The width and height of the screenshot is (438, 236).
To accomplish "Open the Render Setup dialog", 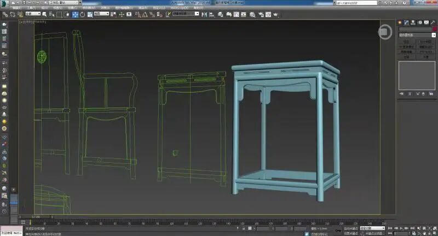I will (261, 14).
